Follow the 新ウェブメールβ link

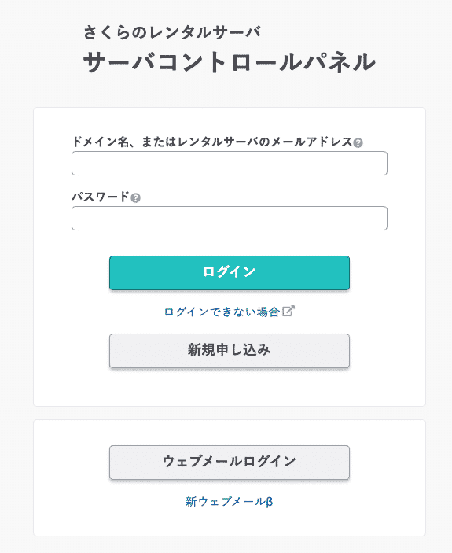coord(230,501)
